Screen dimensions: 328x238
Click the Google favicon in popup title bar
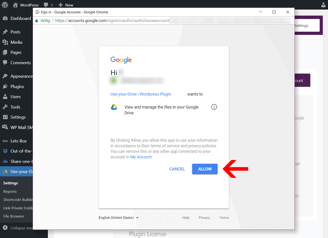click(37, 12)
